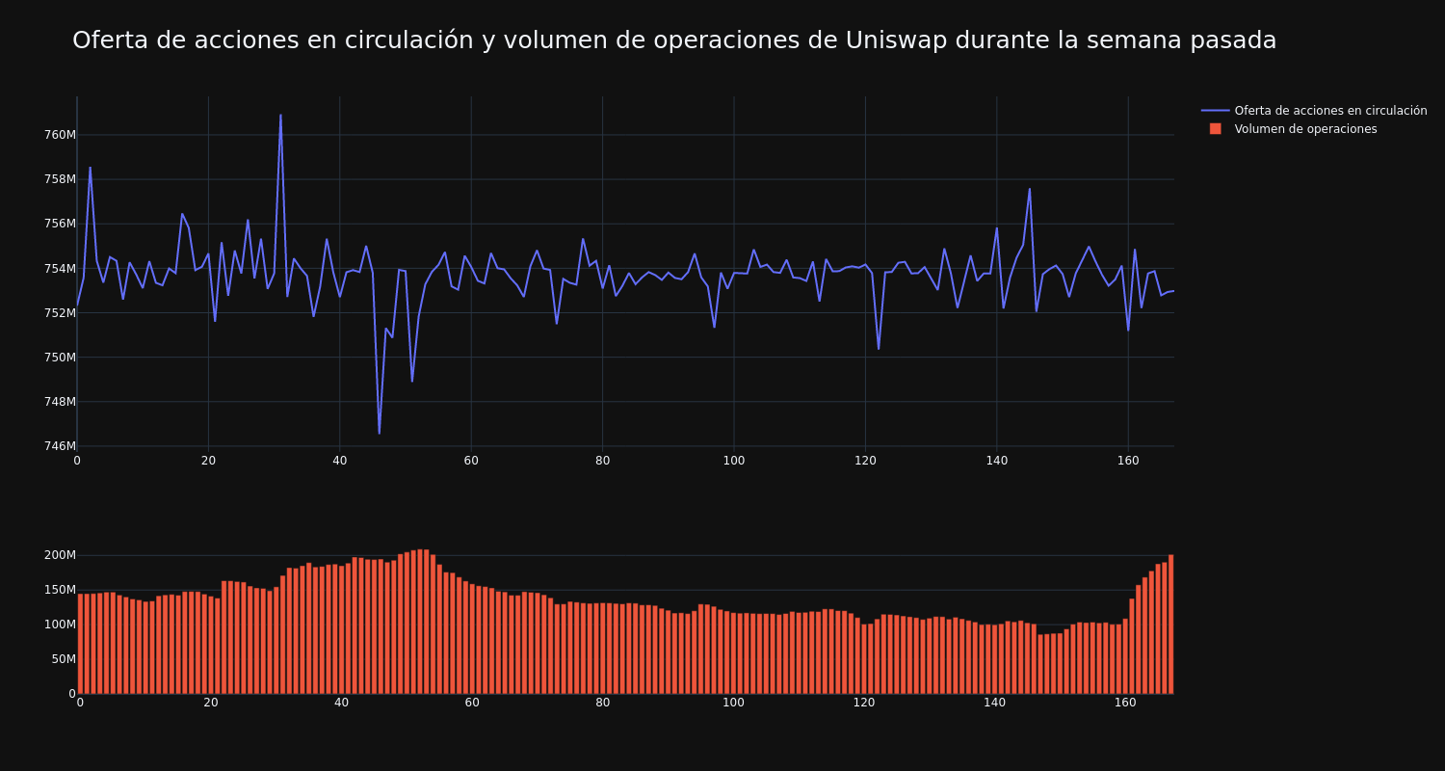This screenshot has height=771, width=1445.
Task: Click the tallest volume bar near 52
Action: [421, 622]
